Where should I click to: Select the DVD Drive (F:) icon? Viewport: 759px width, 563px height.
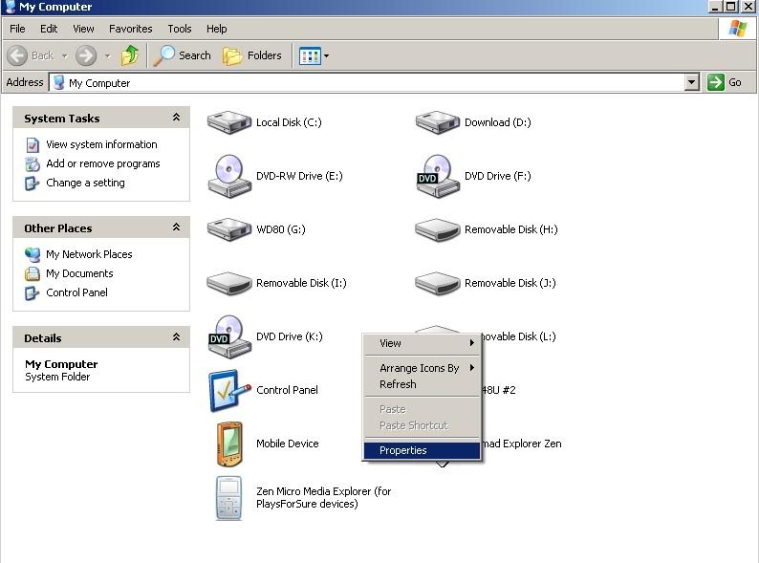[438, 176]
